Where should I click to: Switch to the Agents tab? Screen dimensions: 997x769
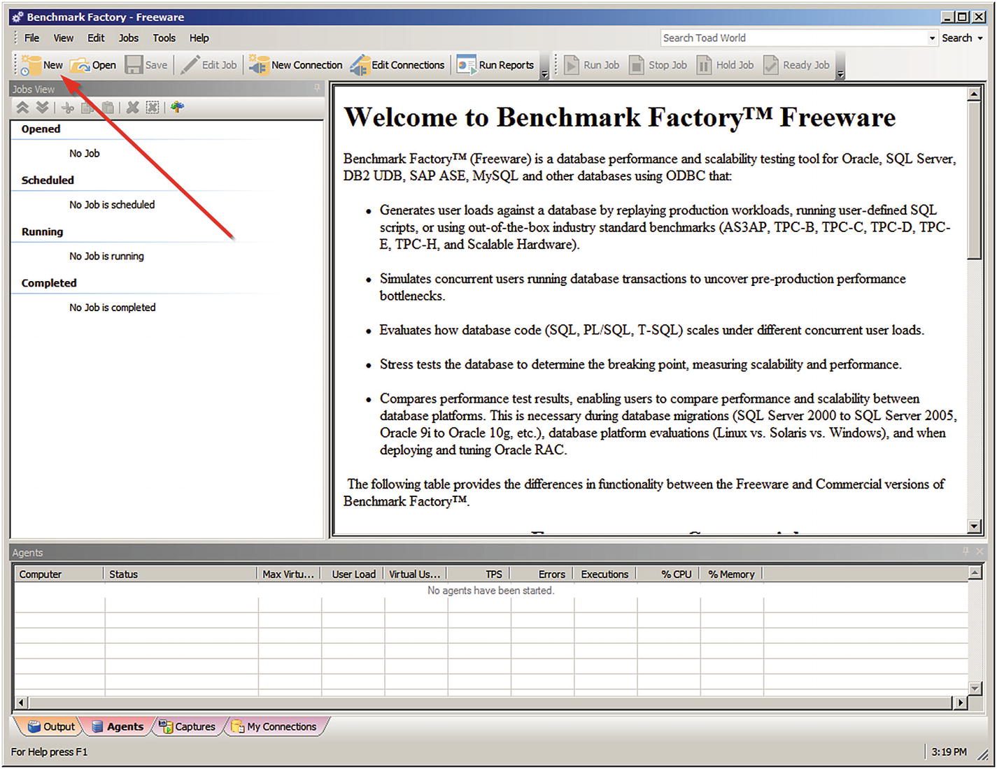click(118, 726)
